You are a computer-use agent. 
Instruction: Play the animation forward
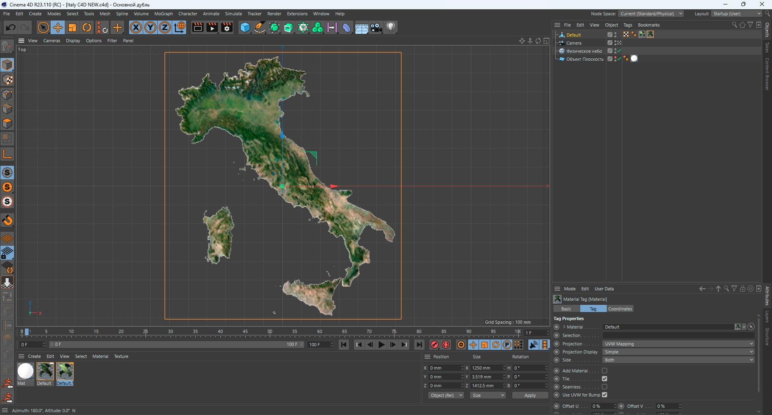(381, 345)
